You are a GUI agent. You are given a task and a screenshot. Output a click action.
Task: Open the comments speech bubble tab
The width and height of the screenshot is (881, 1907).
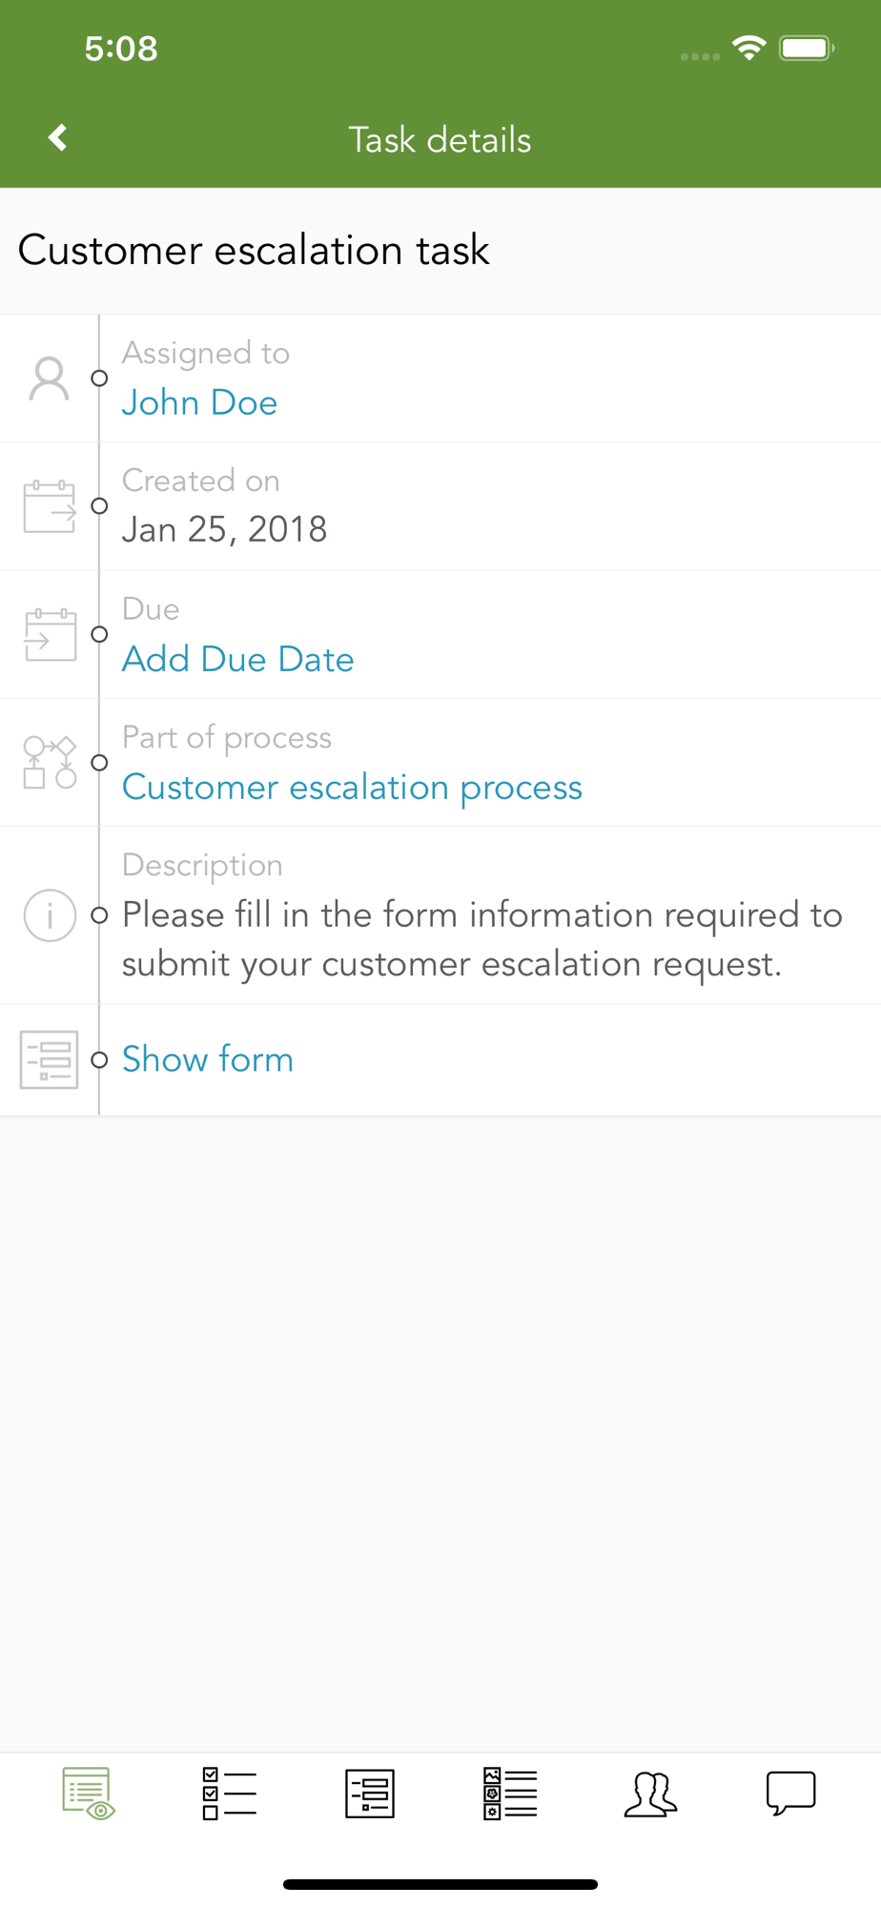click(791, 1794)
